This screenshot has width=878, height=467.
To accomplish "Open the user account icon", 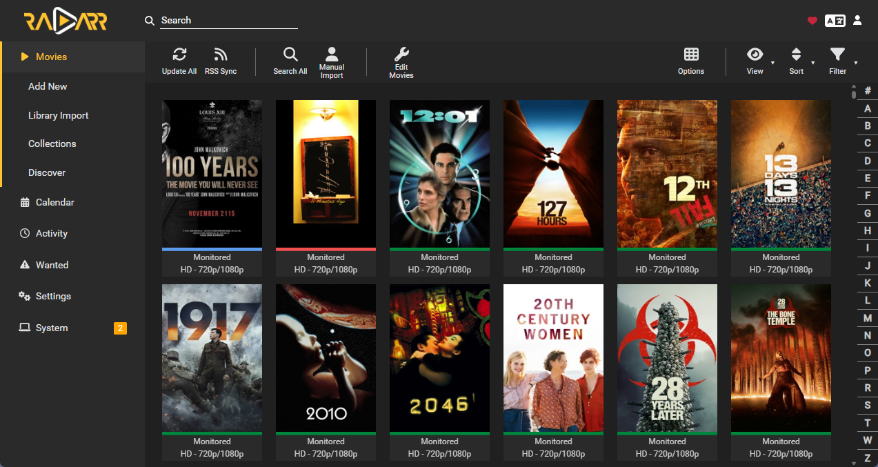I will pos(857,21).
